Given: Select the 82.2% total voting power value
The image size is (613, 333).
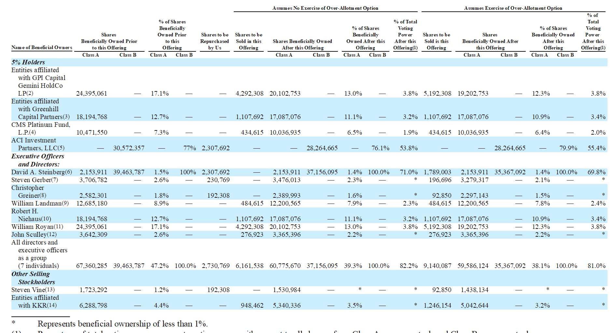Looking at the screenshot, I should click(x=409, y=266).
